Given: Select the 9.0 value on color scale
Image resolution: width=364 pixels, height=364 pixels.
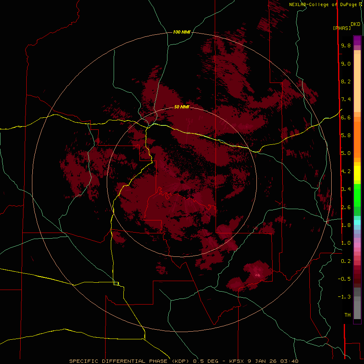Looking at the screenshot, I should tap(346, 63).
